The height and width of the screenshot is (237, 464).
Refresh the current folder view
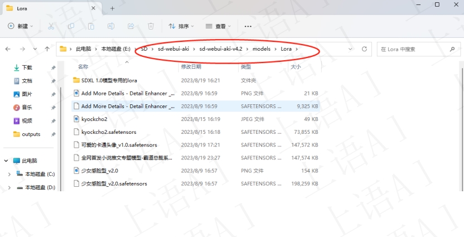click(x=364, y=49)
